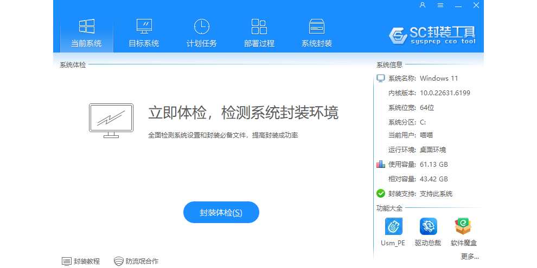Click the user account icon in title bar
Screen dimensions: 537x268
click(x=423, y=5)
